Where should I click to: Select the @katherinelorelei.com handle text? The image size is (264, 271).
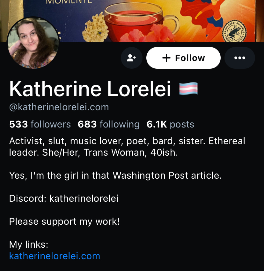point(59,107)
